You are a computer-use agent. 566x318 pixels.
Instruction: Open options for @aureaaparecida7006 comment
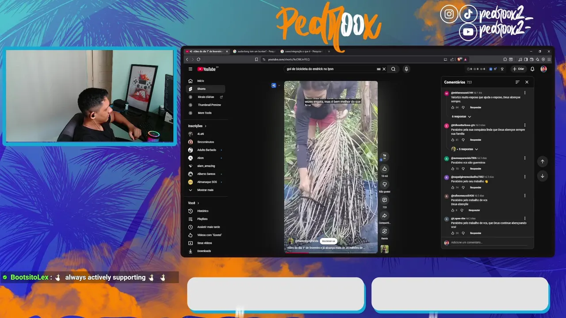[525, 158]
